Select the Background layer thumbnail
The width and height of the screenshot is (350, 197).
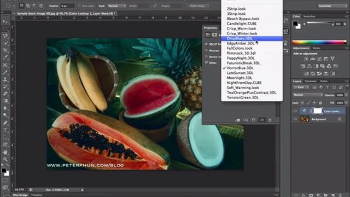[x=305, y=119]
